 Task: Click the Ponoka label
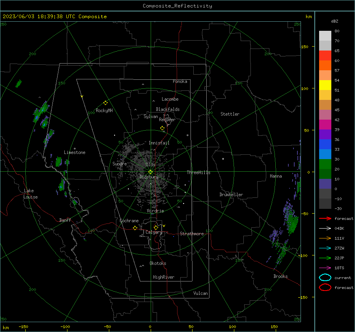click(x=180, y=81)
